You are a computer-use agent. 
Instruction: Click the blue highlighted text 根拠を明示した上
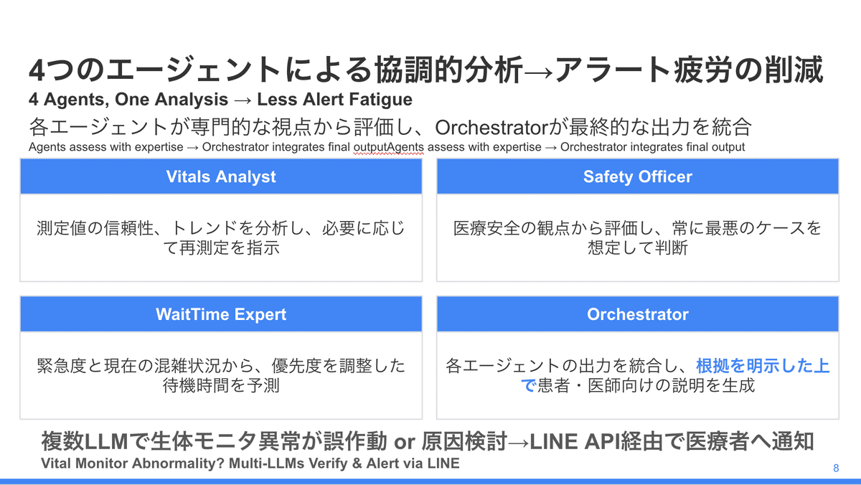763,367
